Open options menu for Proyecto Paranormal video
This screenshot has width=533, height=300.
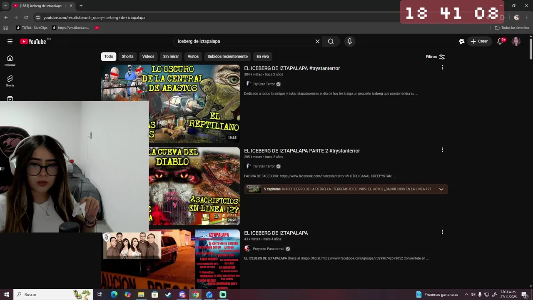pos(442,232)
